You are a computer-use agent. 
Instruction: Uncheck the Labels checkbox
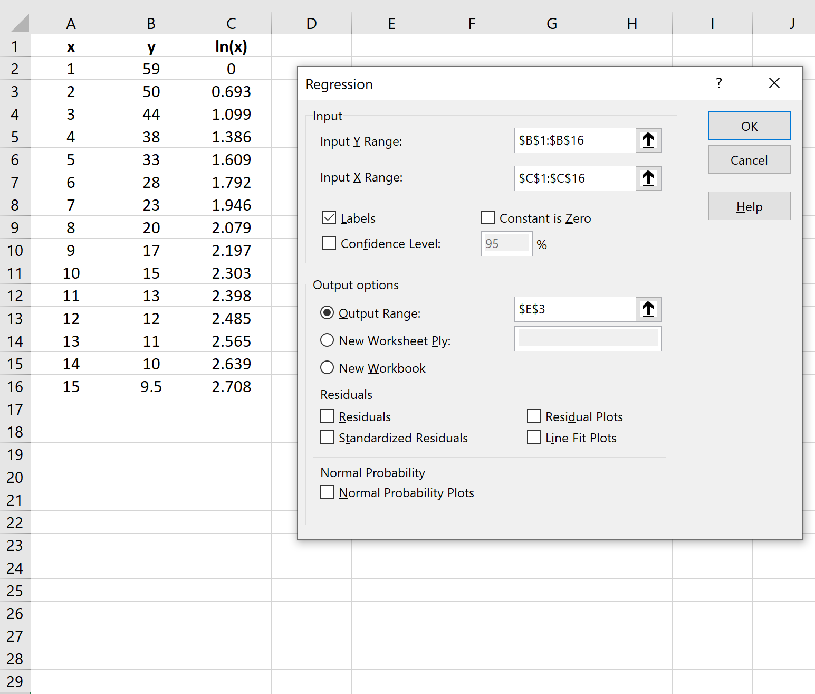[x=329, y=217]
